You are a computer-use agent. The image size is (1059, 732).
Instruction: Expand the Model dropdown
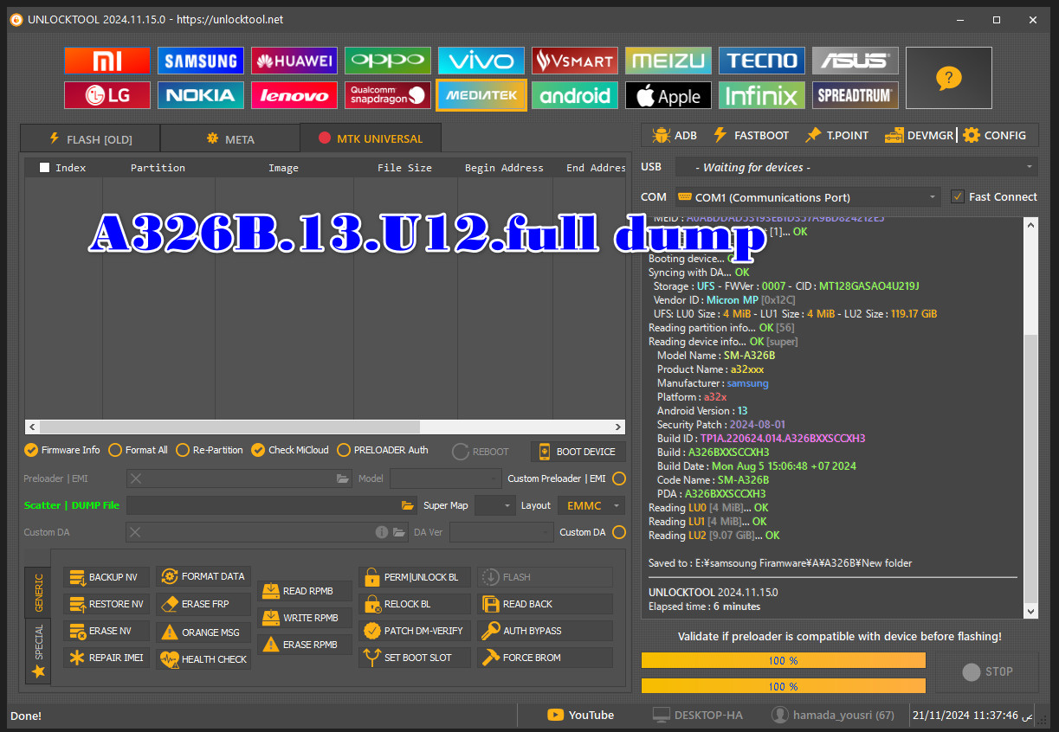(x=445, y=478)
